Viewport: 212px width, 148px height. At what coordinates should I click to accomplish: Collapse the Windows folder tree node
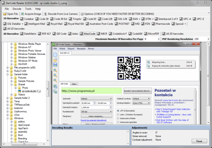click(x=7, y=118)
